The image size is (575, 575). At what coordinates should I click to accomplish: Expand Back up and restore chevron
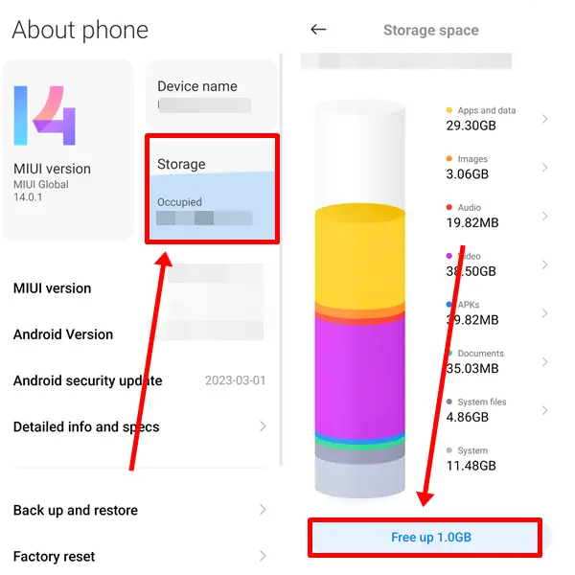tap(263, 510)
